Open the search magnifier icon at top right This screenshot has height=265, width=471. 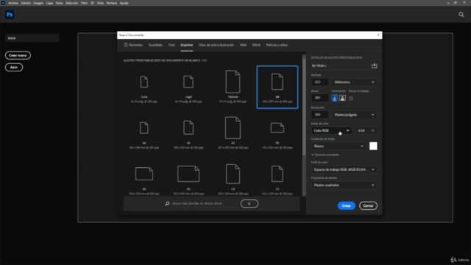coord(461,15)
